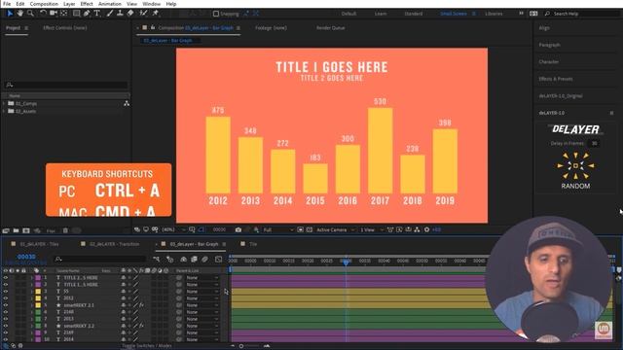
Task: Open the 1 View layout dropdown
Action: tap(372, 229)
